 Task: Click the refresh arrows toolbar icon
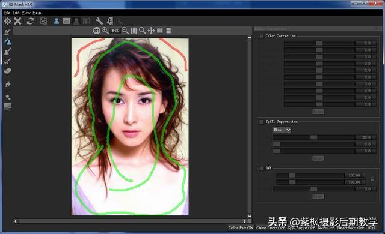click(31, 21)
